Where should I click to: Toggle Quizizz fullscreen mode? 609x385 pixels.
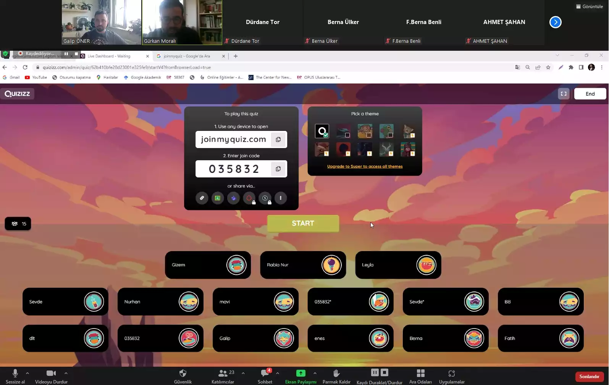[564, 94]
